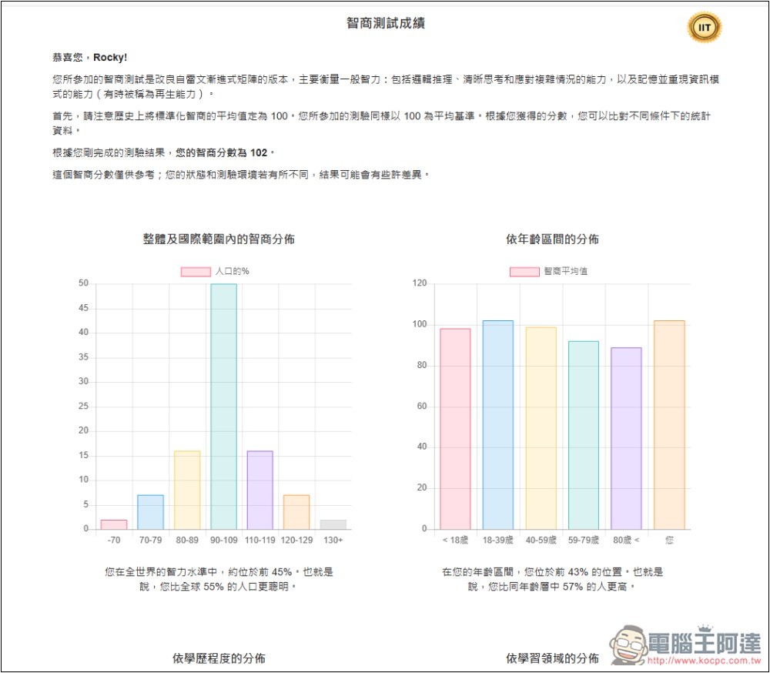
Task: Toggle the 人口的% legend swatch
Action: [x=196, y=272]
